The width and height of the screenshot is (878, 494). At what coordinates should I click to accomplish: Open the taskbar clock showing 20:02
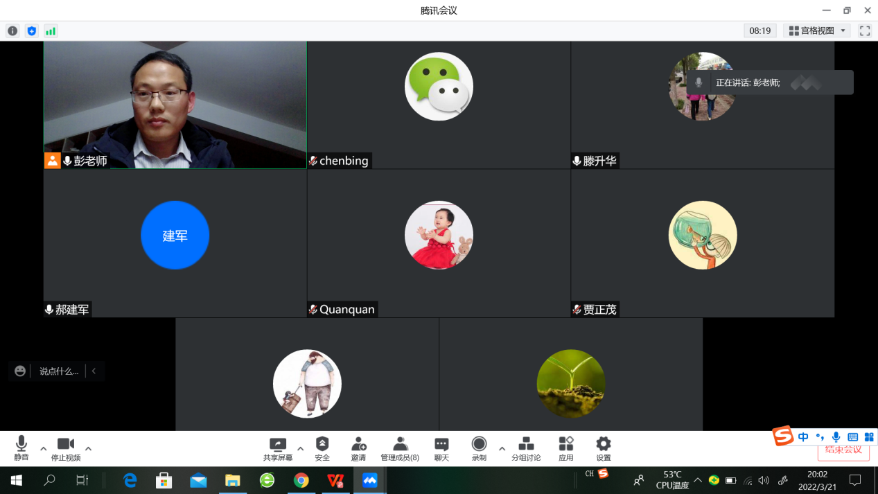817,480
